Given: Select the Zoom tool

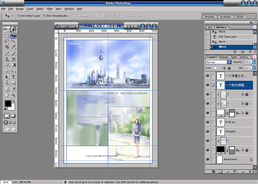Looking at the screenshot, I should (13, 95).
